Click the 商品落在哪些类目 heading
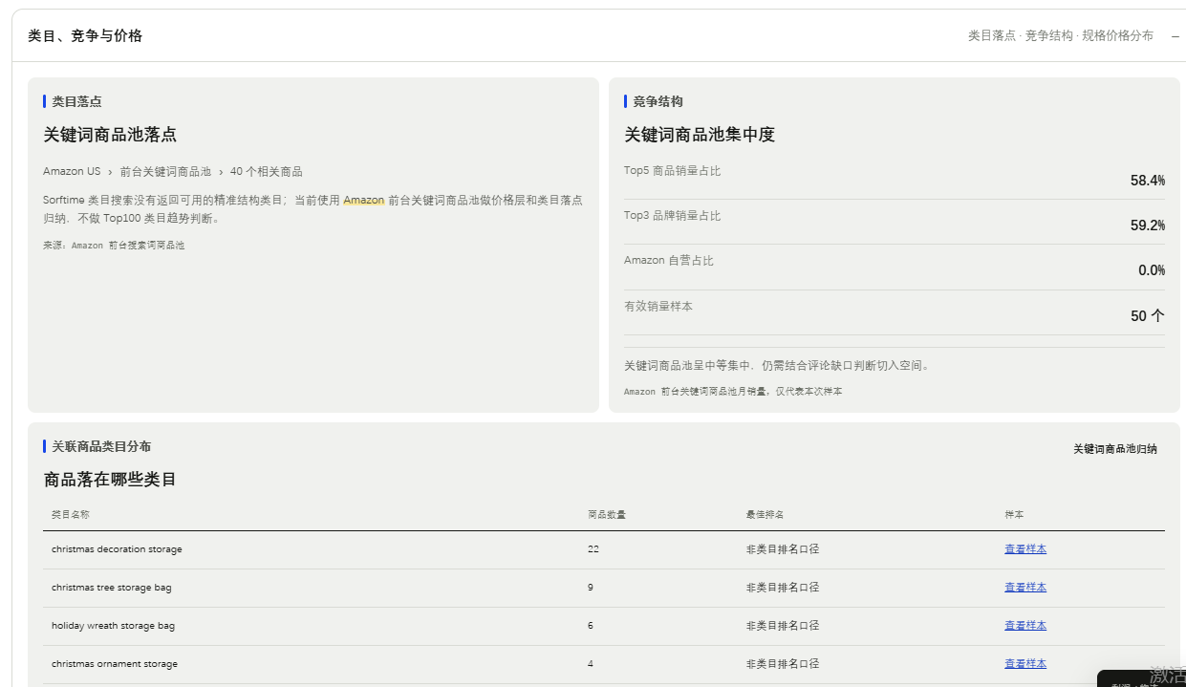Viewport: 1186px width, 687px height. [110, 480]
